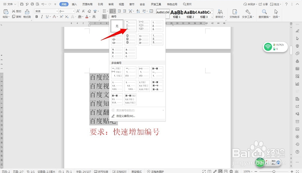Screen dimensions: 302x173
Task: Toggle spell check (拼写检查) in status bar
Action: click(101, 171)
